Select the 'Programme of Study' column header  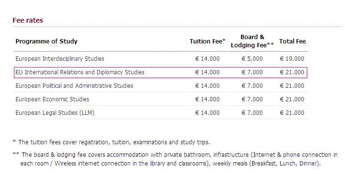click(46, 41)
